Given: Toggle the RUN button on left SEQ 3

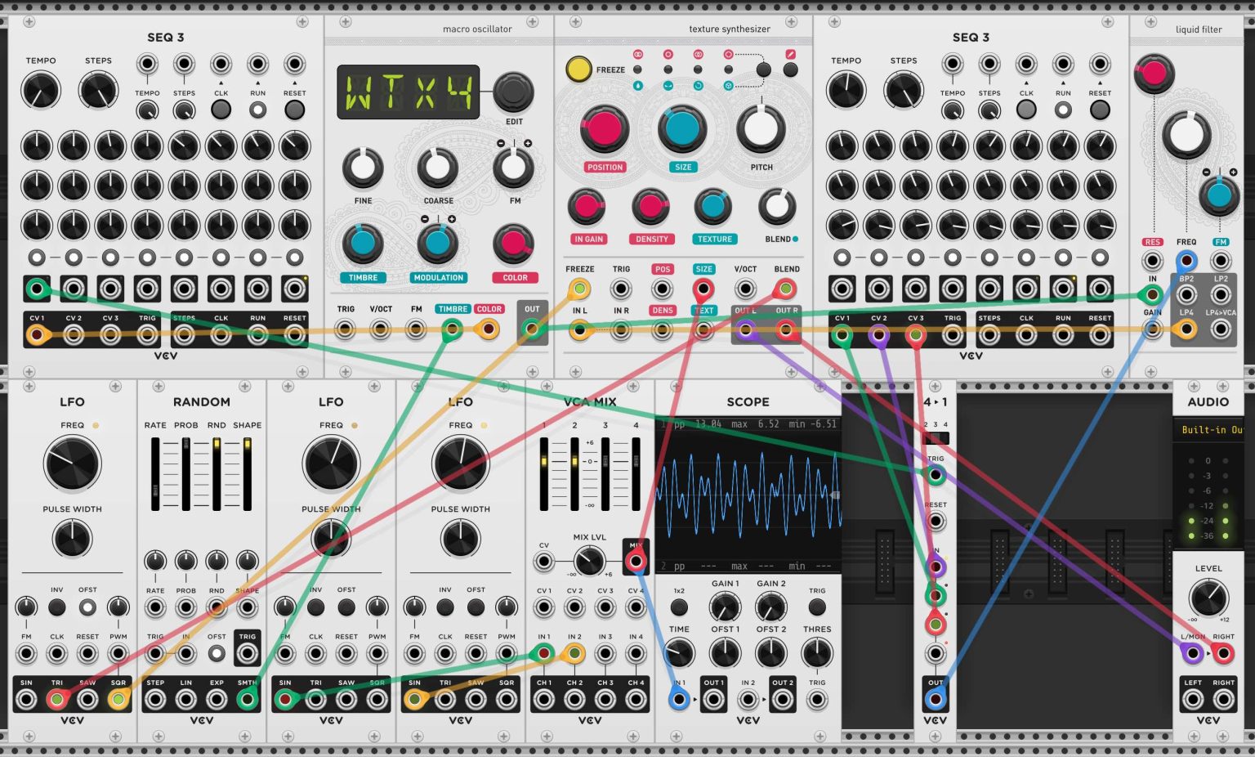Looking at the screenshot, I should coord(257,110).
